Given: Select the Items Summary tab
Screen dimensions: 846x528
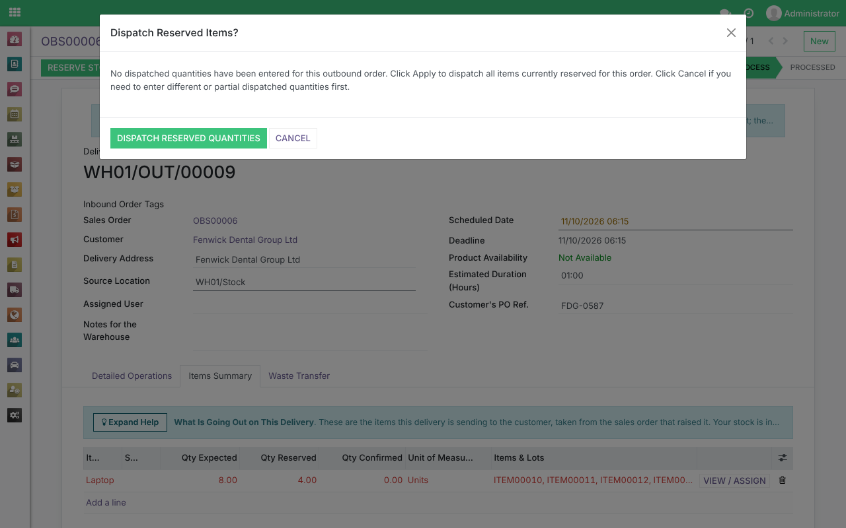Looking at the screenshot, I should [x=220, y=376].
